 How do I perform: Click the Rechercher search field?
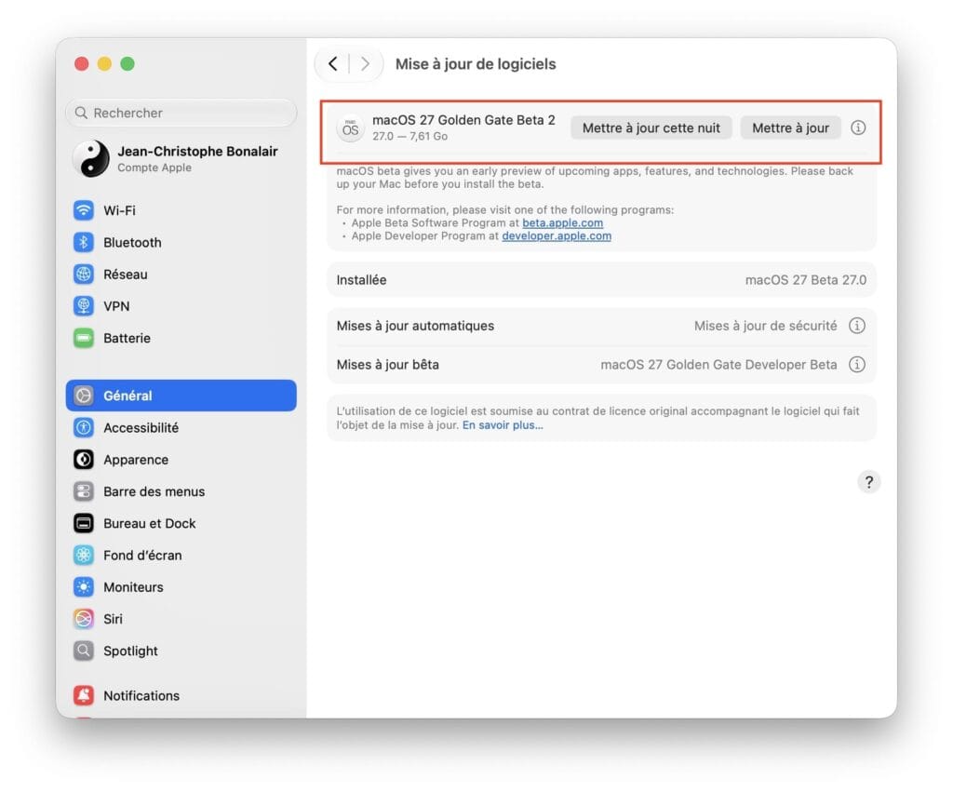(x=181, y=113)
